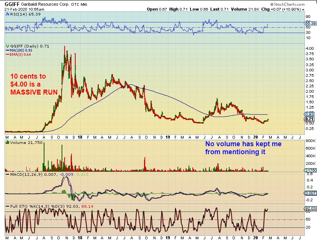317x240 pixels.
Task: Click the EMA(8) 0.64 legend text
Action: 20,55
